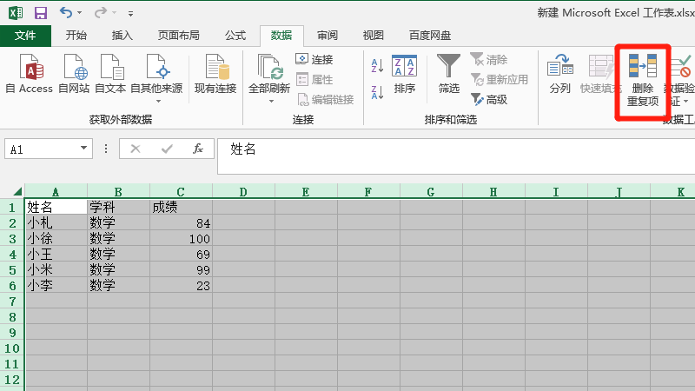Click the fx Insert Function icon
Viewport: 695px width, 391px height.
[198, 149]
